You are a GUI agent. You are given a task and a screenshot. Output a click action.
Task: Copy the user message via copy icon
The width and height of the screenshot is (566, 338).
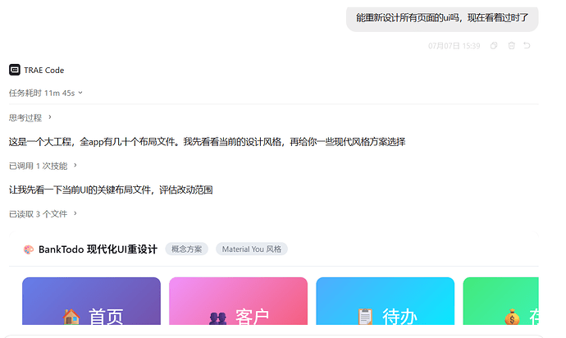tap(494, 45)
